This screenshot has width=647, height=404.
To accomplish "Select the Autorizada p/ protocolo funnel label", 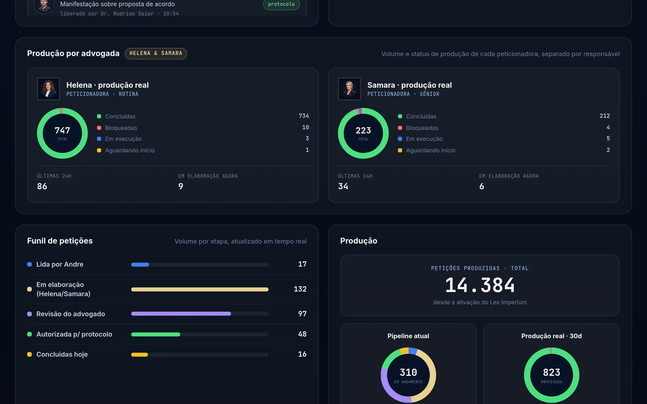I will [74, 334].
